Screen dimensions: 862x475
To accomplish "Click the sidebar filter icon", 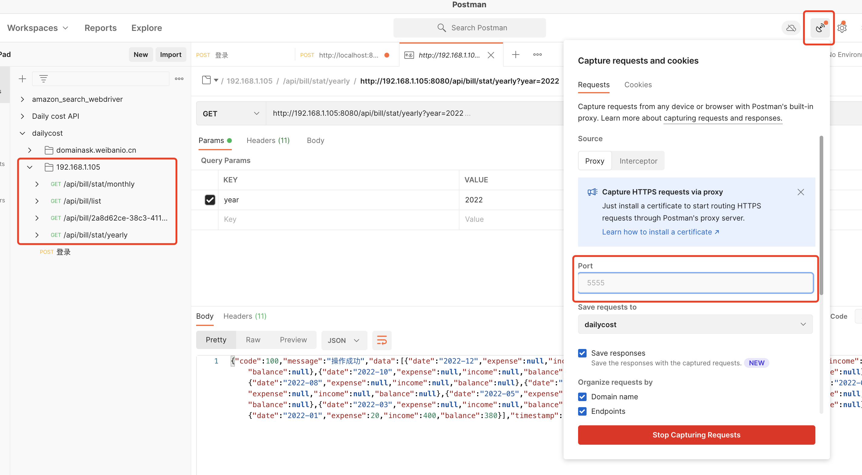I will [x=44, y=79].
